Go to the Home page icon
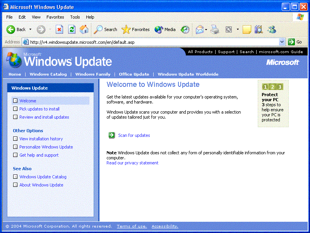This screenshot has height=233, width=310. (x=84, y=29)
